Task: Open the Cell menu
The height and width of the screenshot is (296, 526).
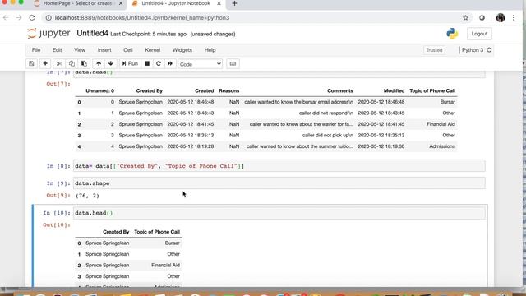Action: [128, 50]
